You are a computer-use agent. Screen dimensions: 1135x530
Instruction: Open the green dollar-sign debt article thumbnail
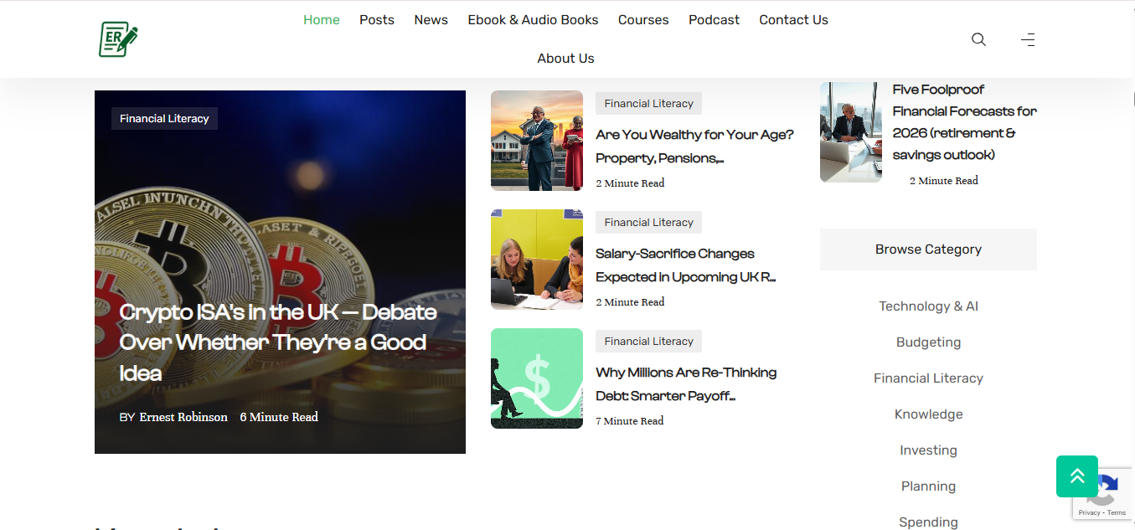pyautogui.click(x=536, y=378)
